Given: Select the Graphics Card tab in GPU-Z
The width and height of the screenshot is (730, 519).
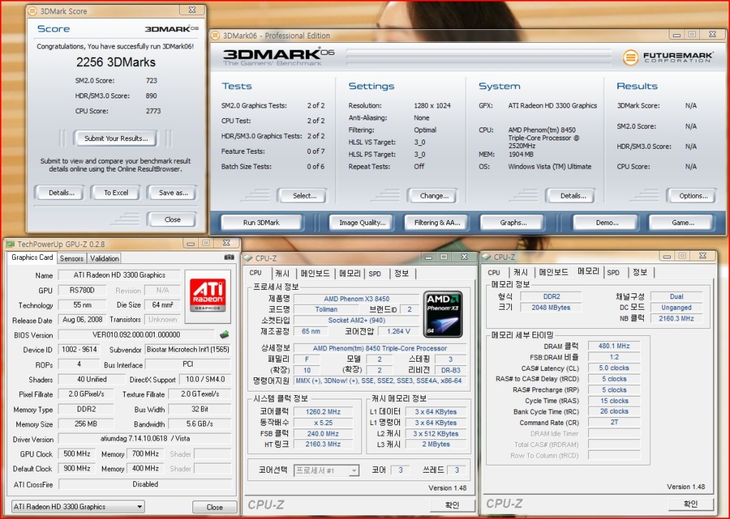Looking at the screenshot, I should [x=32, y=258].
